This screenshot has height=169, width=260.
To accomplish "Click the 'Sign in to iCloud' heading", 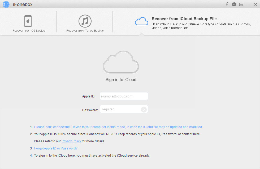I will tap(121, 80).
